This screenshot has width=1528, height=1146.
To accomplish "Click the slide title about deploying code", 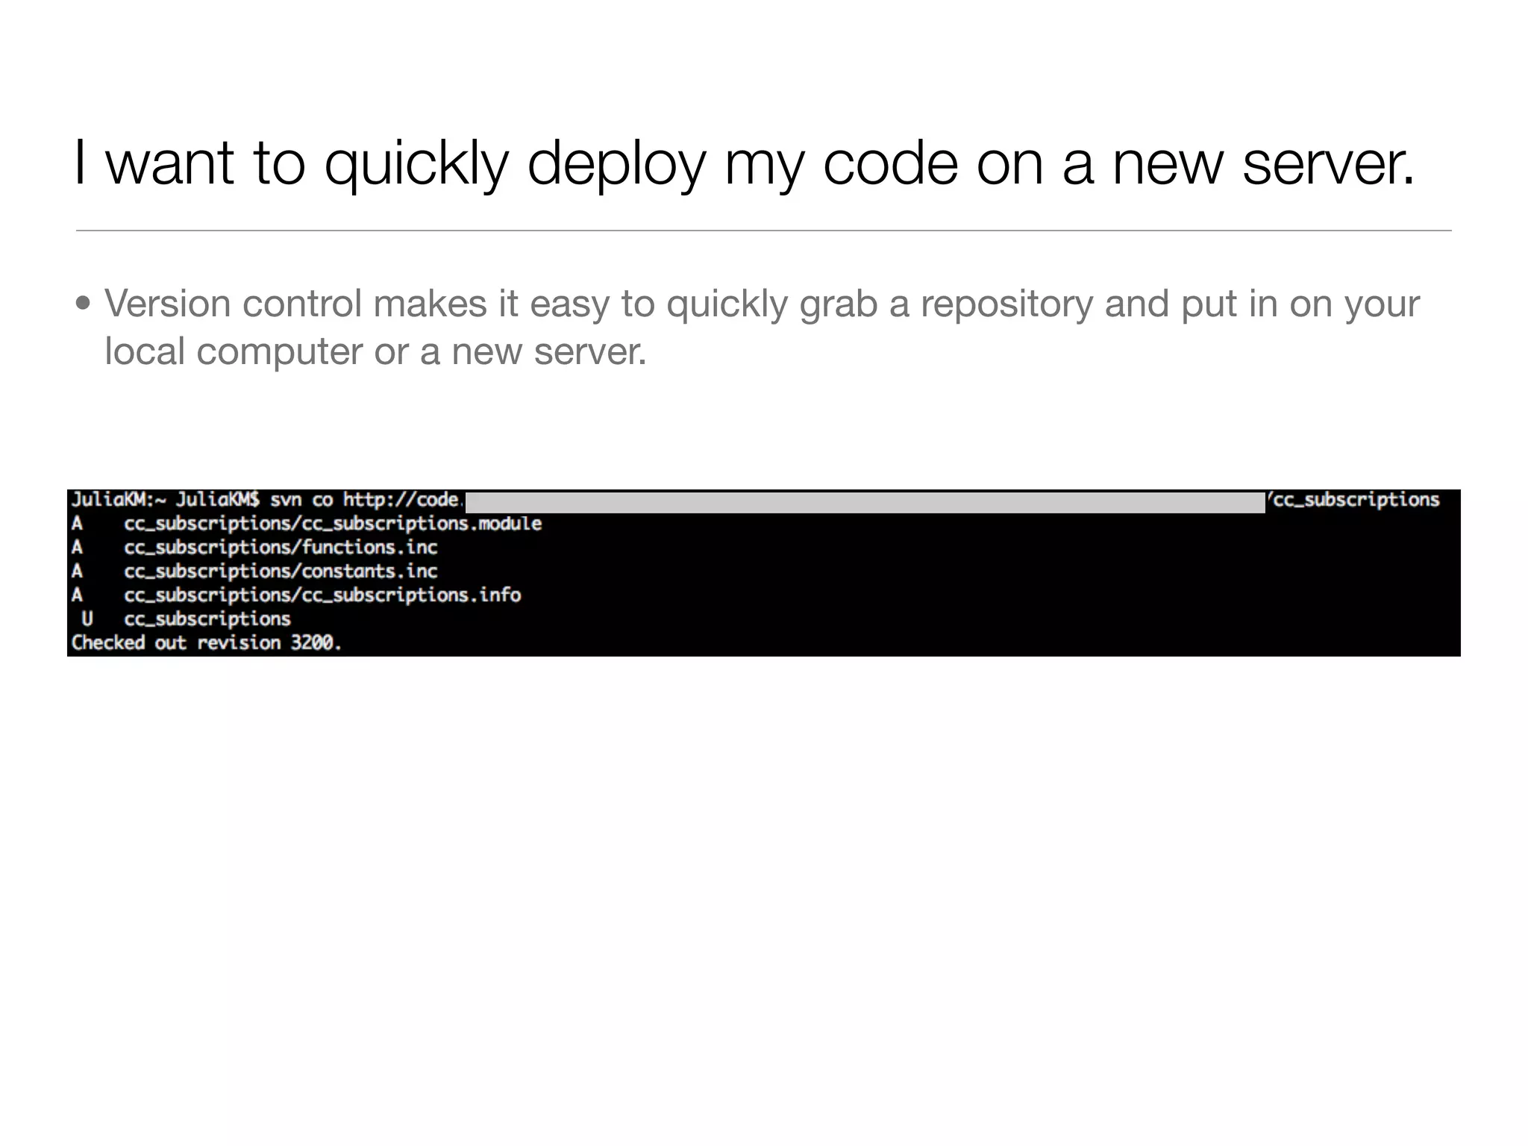I will [x=744, y=163].
